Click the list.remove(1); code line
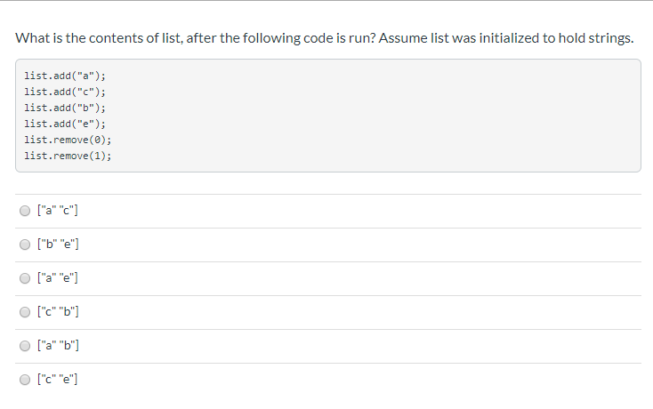 tap(68, 156)
